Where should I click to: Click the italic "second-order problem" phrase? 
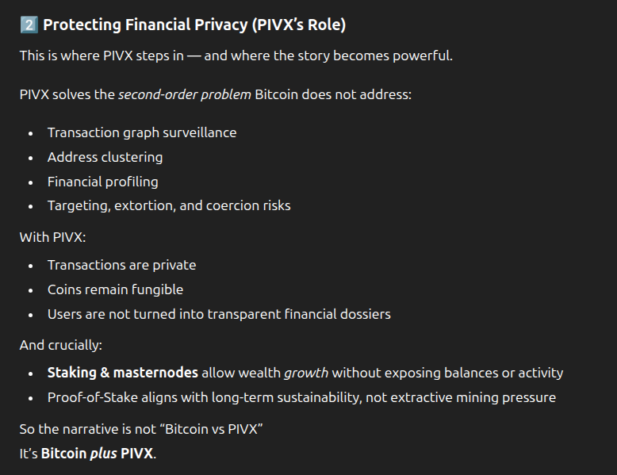184,94
